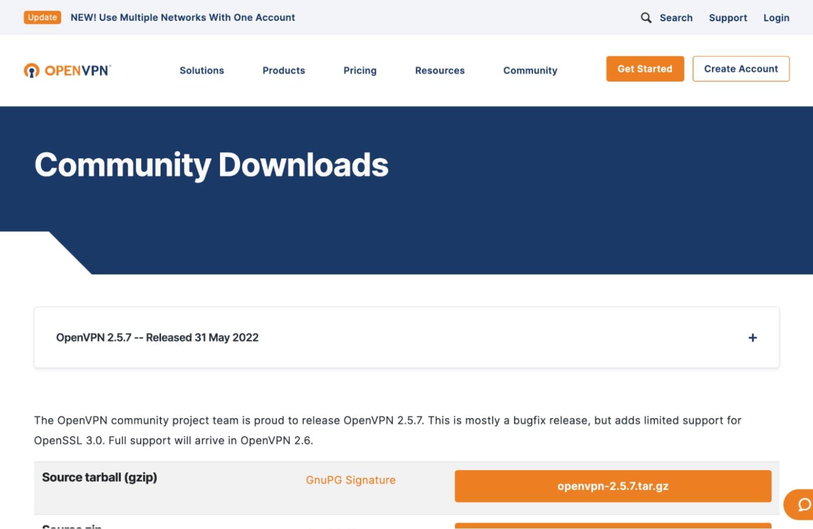The height and width of the screenshot is (529, 813).
Task: Open the Resources menu
Action: [x=440, y=71]
